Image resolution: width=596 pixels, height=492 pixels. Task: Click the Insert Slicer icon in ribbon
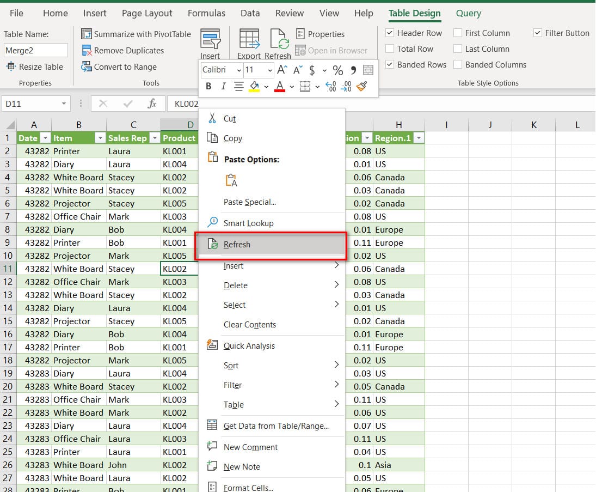210,40
